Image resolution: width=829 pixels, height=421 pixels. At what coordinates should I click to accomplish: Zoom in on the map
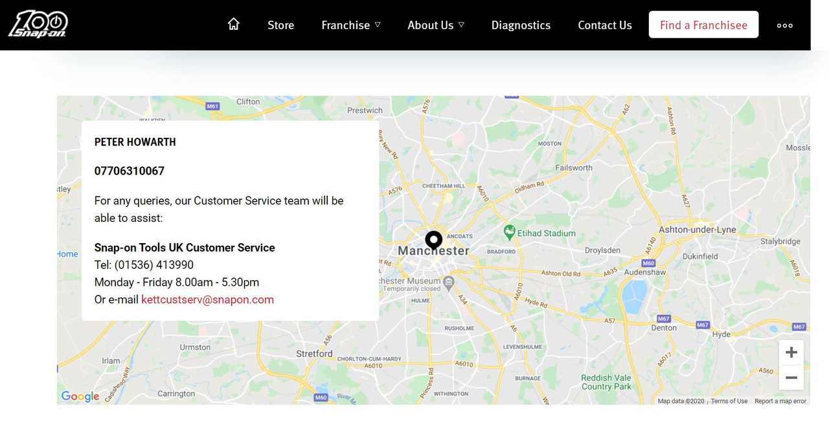[x=791, y=352]
